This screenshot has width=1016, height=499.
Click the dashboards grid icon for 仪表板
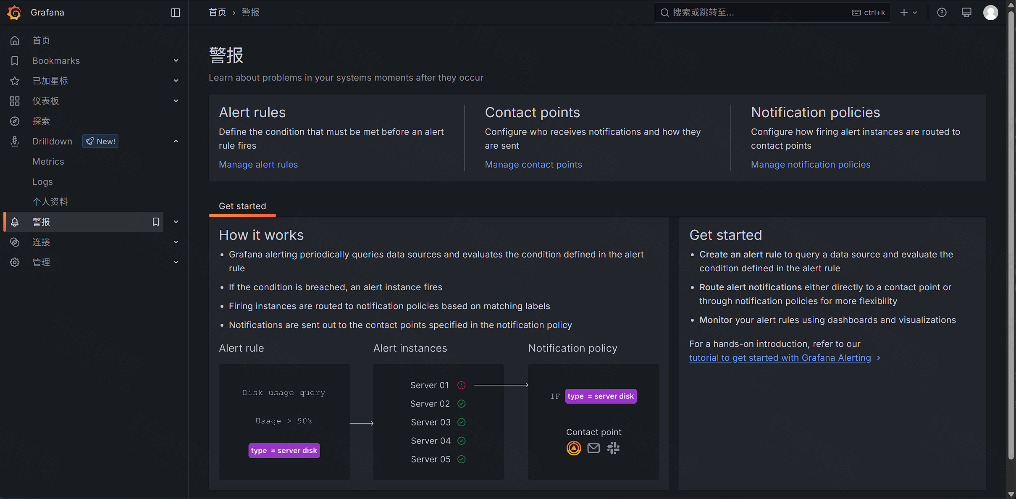tap(15, 101)
